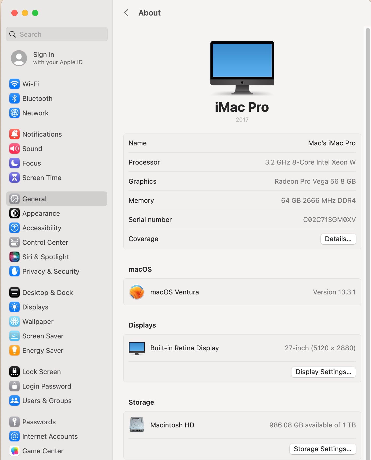This screenshot has height=460, width=371.
Task: Select Login Password padlock icon
Action: pos(15,386)
